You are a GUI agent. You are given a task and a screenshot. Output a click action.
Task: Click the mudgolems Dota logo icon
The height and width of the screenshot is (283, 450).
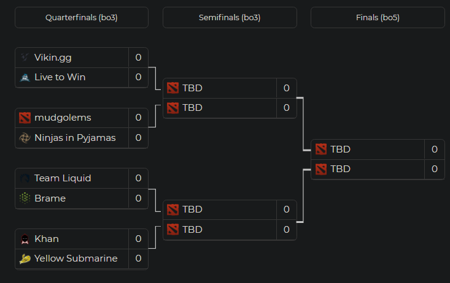pyautogui.click(x=25, y=118)
